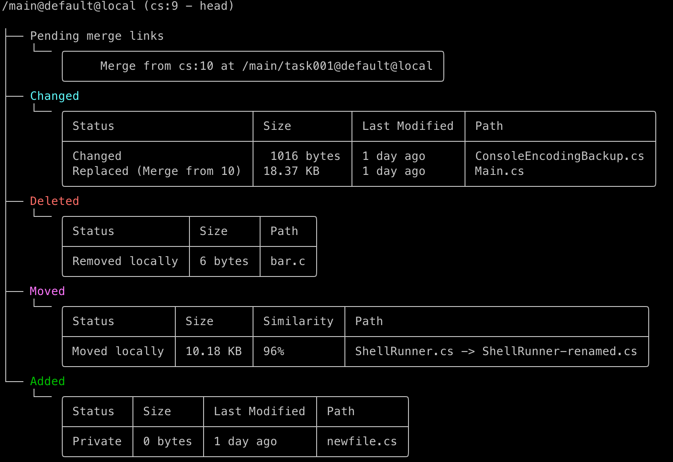This screenshot has height=462, width=673.
Task: Select the 96% similarity value
Action: click(x=274, y=351)
